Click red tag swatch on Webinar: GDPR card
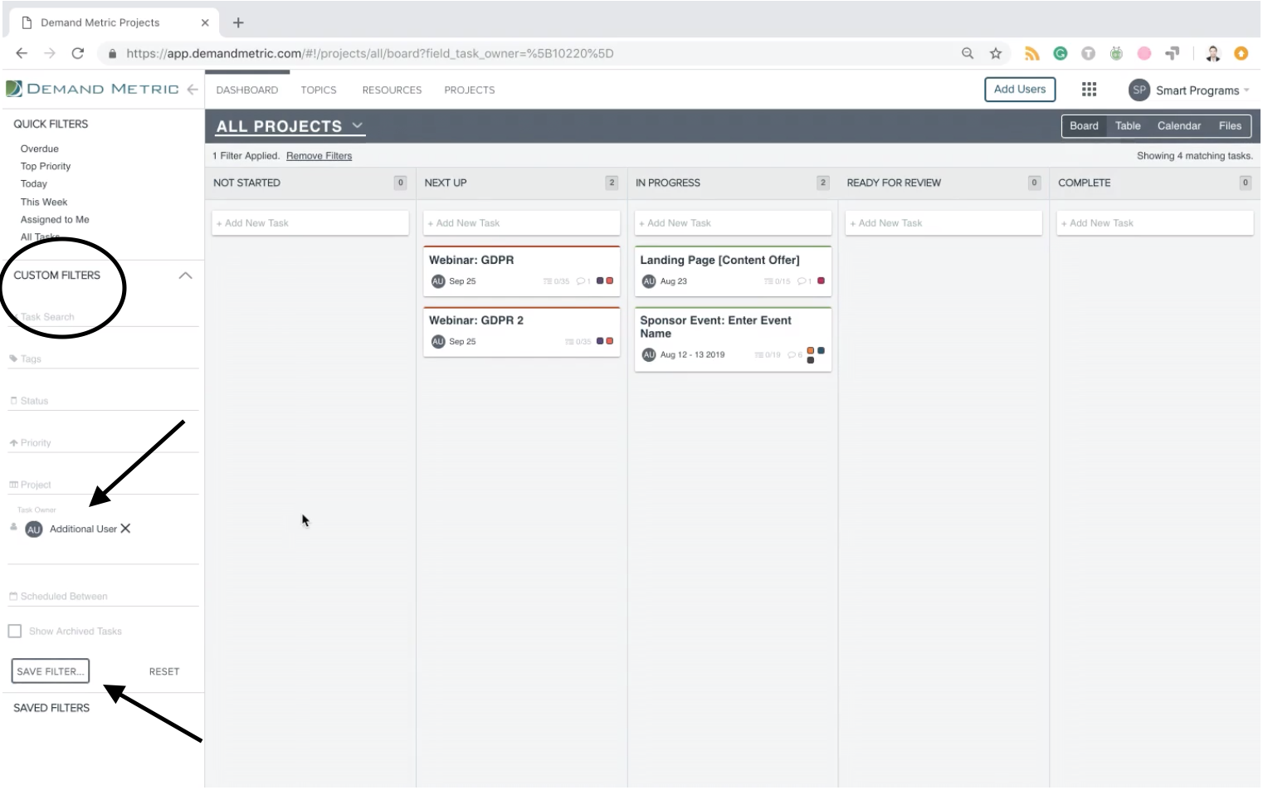The image size is (1263, 790). point(610,281)
